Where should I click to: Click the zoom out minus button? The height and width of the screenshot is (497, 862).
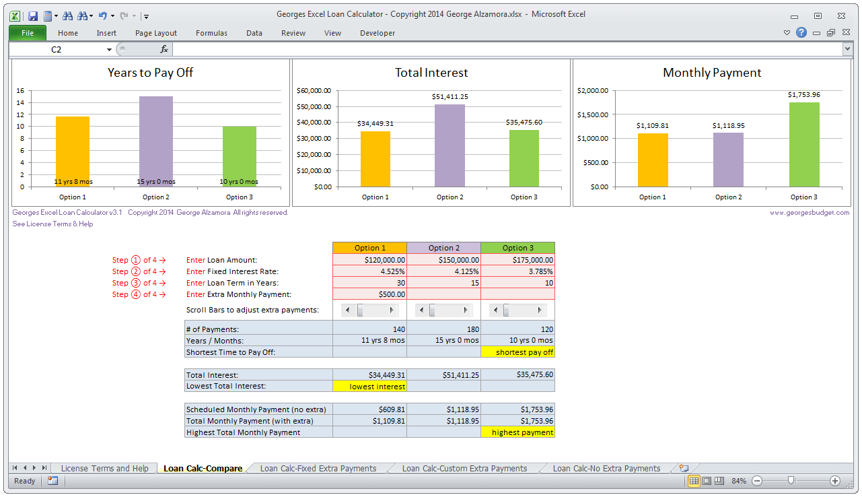(x=757, y=481)
